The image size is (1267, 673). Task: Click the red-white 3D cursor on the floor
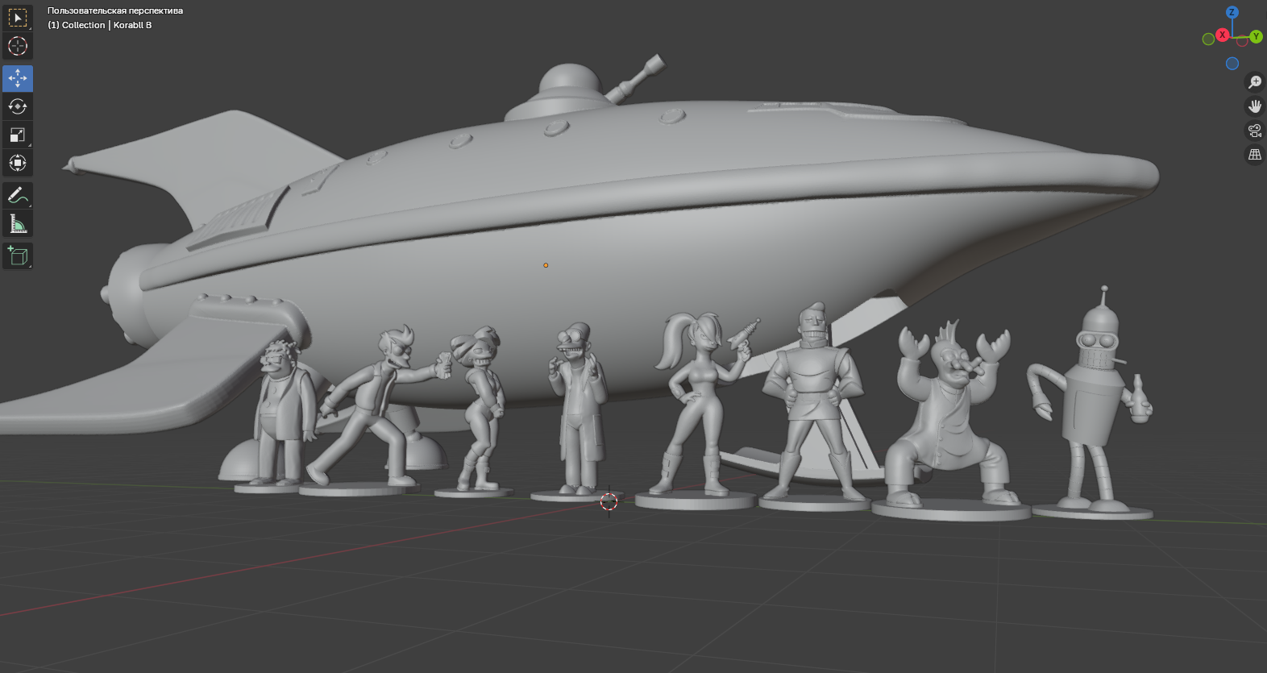(609, 501)
